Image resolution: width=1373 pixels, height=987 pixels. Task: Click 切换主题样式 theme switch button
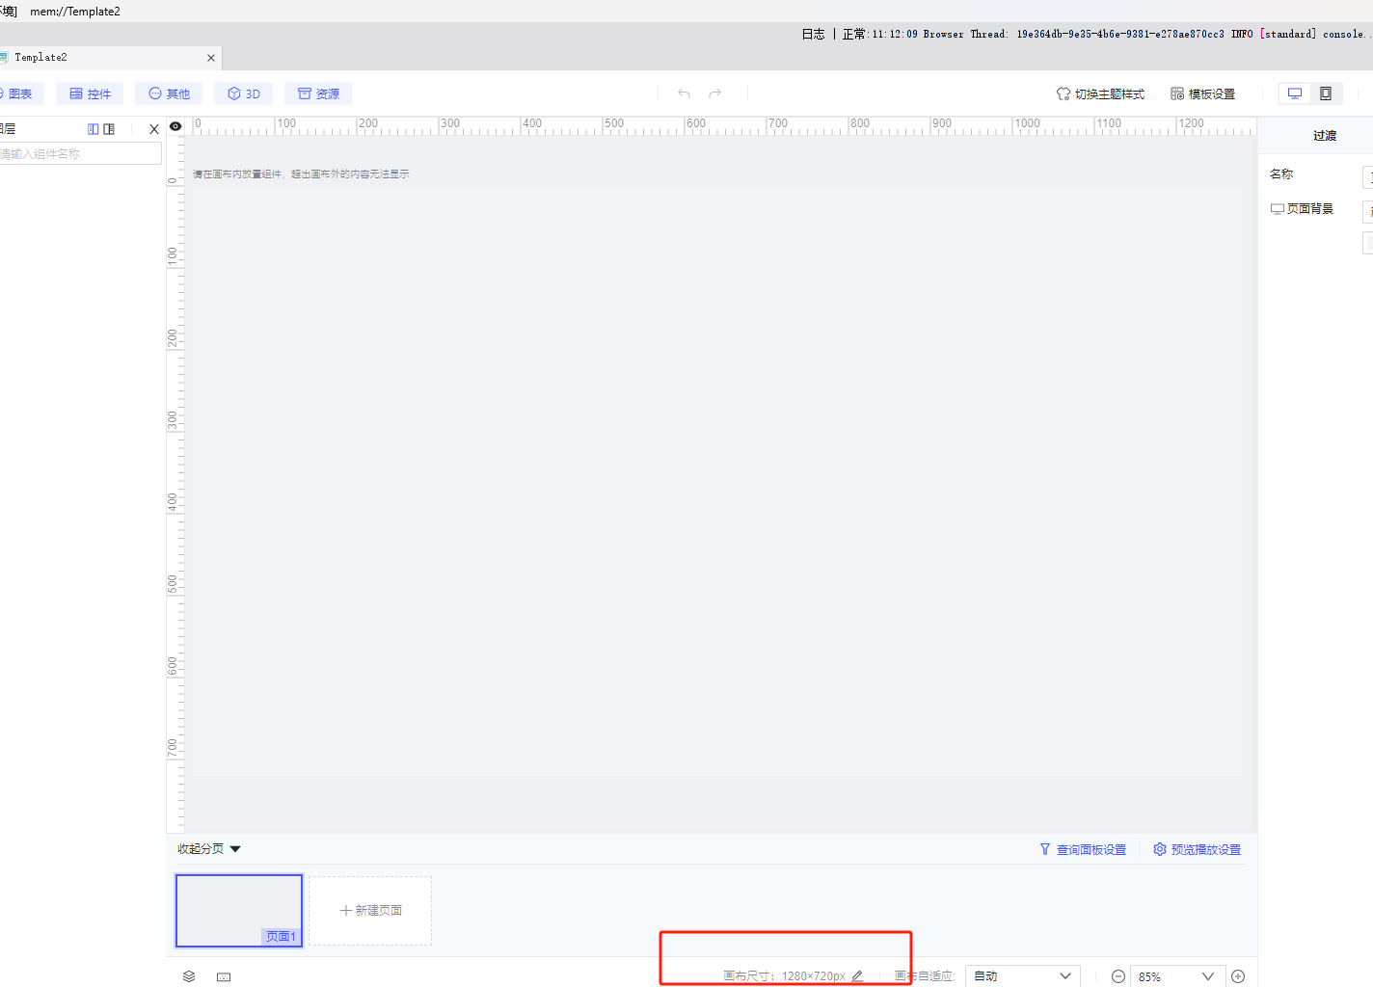[1100, 93]
